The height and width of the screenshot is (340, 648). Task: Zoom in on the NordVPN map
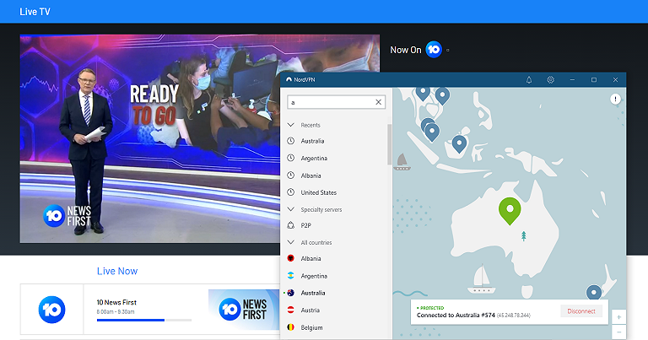click(x=618, y=317)
